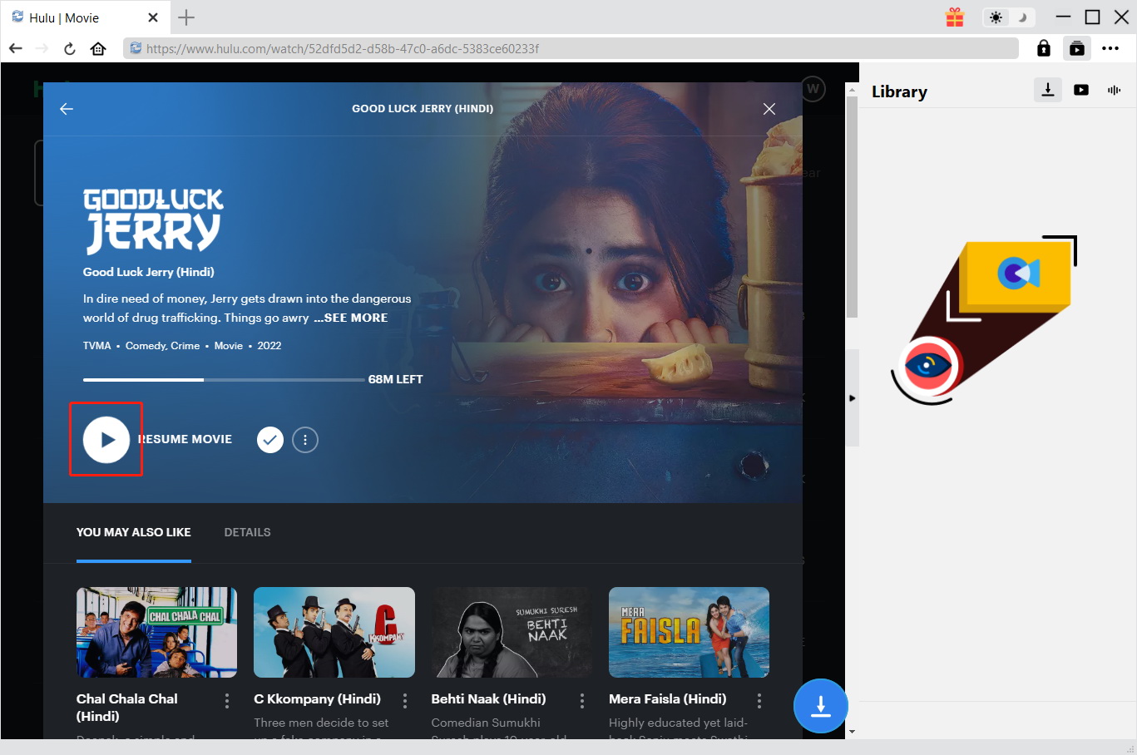Screen dimensions: 1137x755
Task: Open options menu for Behti Naak
Action: click(582, 701)
